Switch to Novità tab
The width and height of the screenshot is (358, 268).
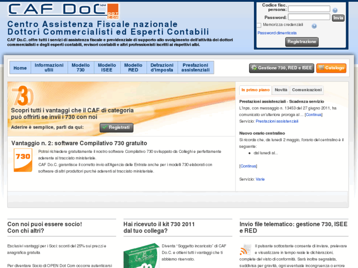pyautogui.click(x=281, y=90)
